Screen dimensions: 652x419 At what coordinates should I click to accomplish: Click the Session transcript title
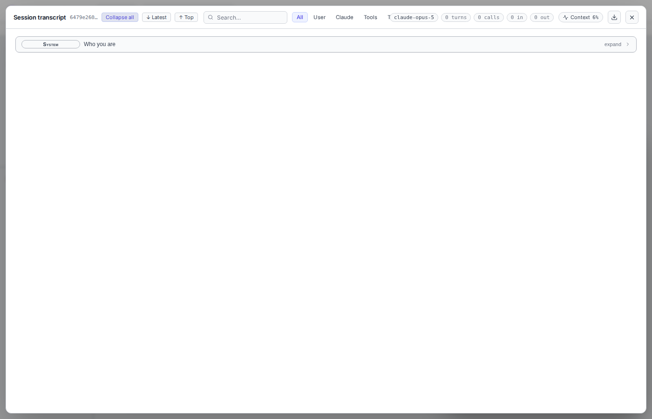(40, 17)
